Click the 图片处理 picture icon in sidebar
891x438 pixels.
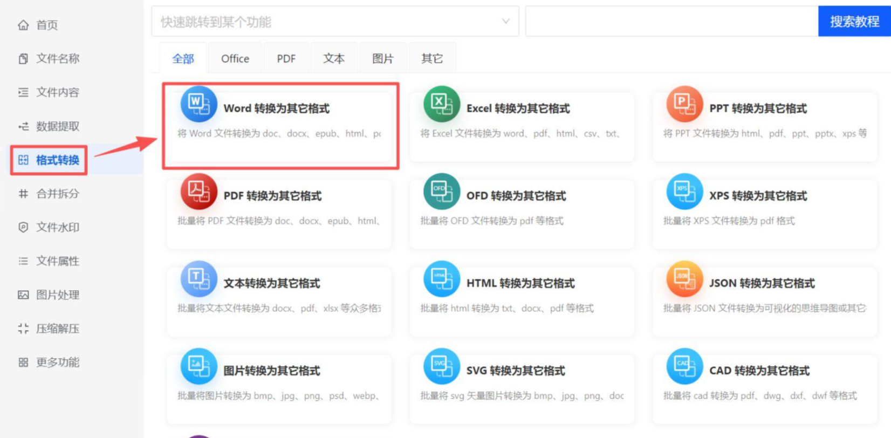(x=23, y=295)
